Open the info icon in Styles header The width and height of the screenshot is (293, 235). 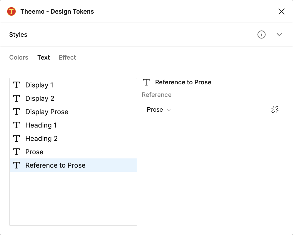click(261, 35)
